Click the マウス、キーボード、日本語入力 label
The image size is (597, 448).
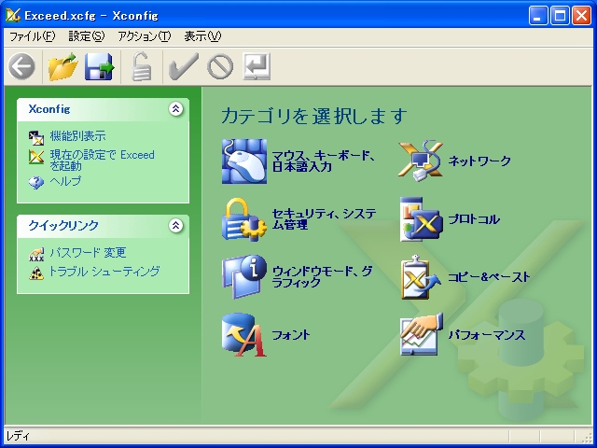[324, 161]
